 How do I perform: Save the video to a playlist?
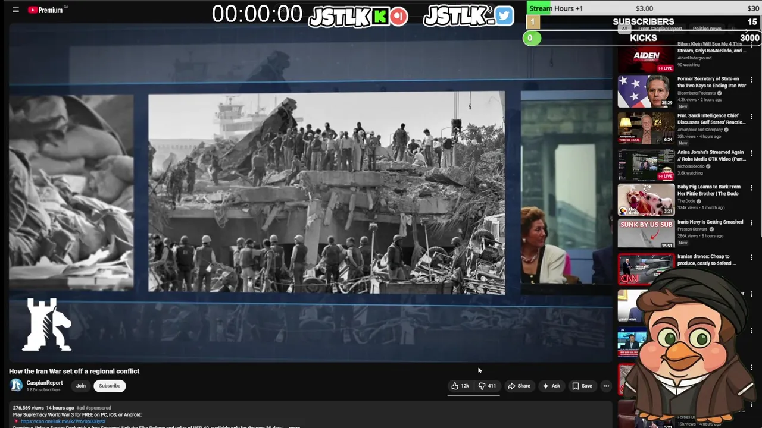coord(582,386)
